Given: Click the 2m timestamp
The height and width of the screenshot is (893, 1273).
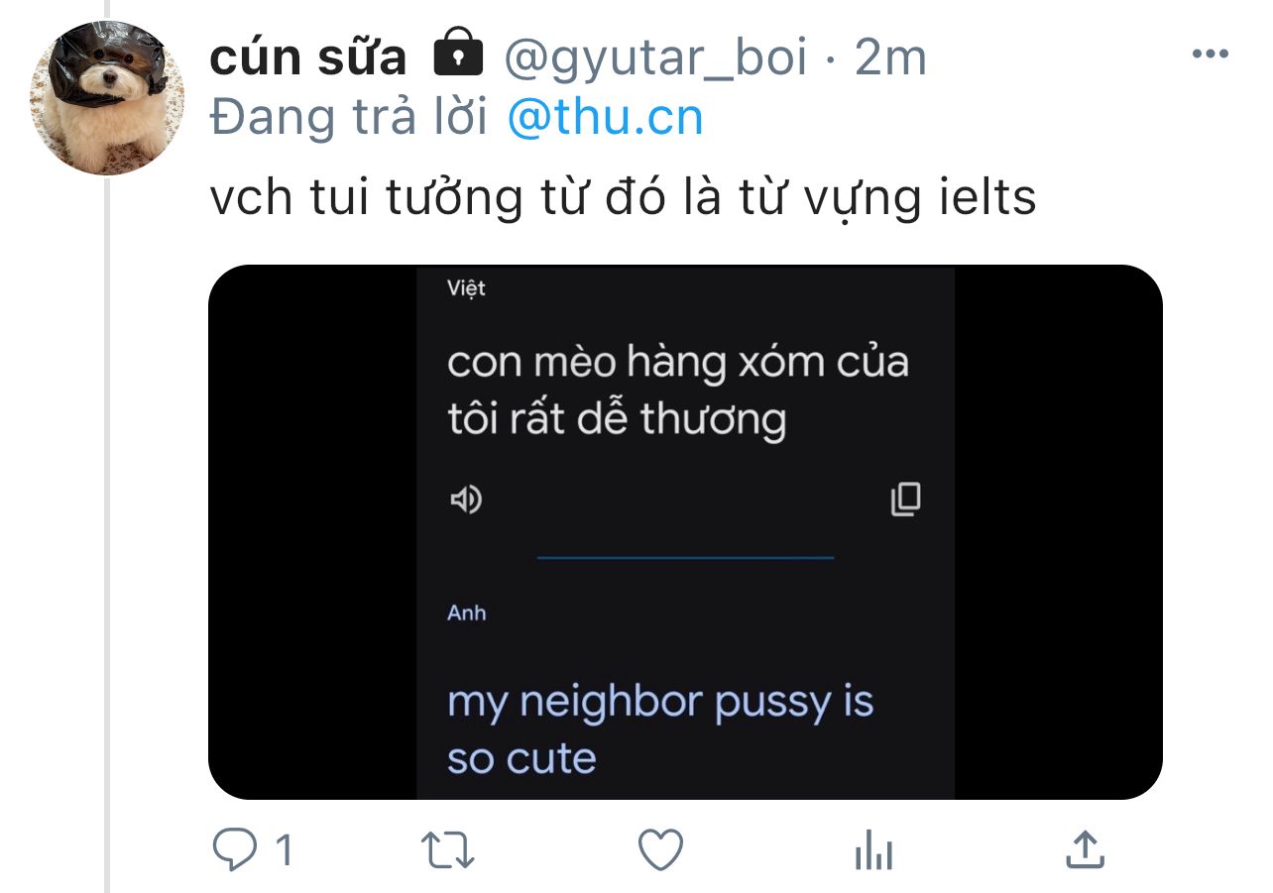Looking at the screenshot, I should 890,58.
